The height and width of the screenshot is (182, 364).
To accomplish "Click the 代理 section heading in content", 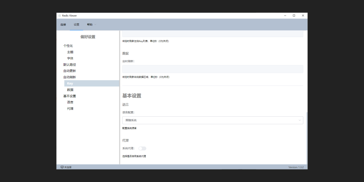I will [x=125, y=141].
